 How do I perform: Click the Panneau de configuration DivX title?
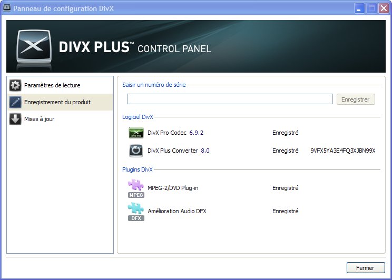click(x=64, y=8)
